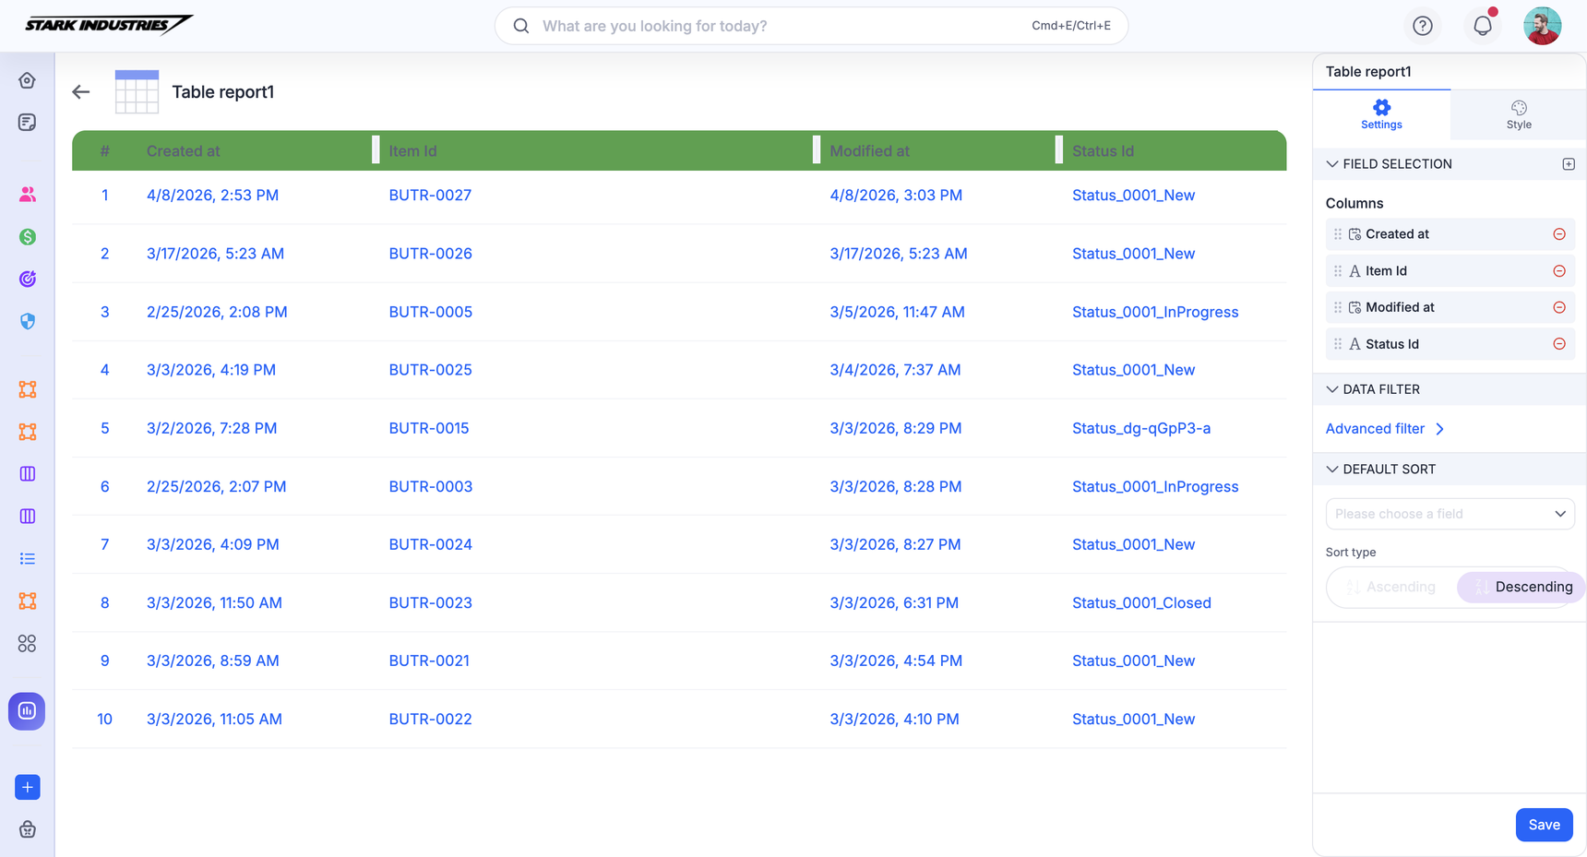Click the home icon in left sidebar
The width and height of the screenshot is (1587, 857).
pyautogui.click(x=28, y=80)
